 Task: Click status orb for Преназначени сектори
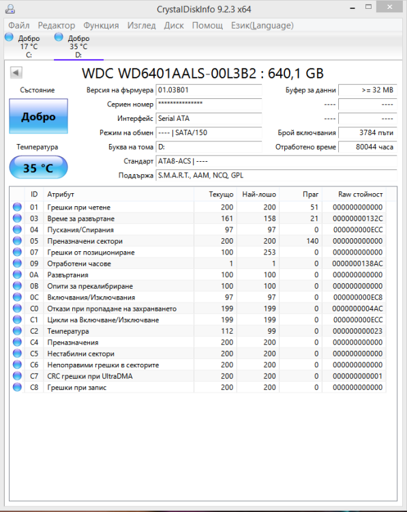click(17, 241)
